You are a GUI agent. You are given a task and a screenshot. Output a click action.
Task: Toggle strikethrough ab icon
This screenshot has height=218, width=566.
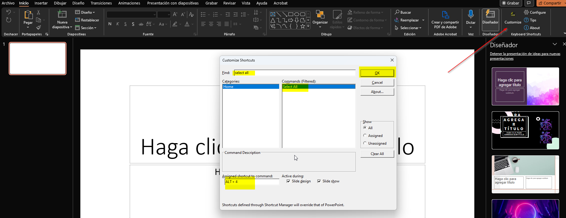pyautogui.click(x=141, y=24)
